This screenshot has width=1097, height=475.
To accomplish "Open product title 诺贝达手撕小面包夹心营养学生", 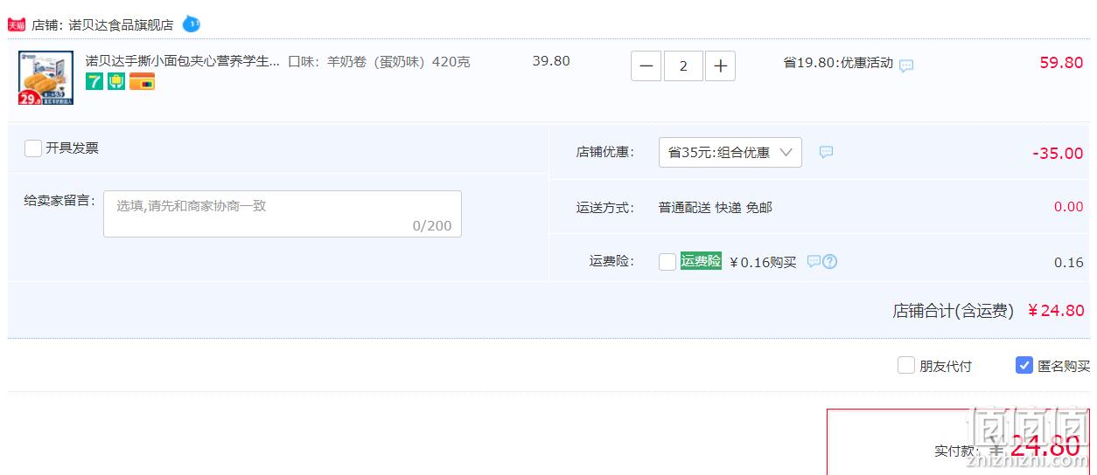I will (182, 61).
